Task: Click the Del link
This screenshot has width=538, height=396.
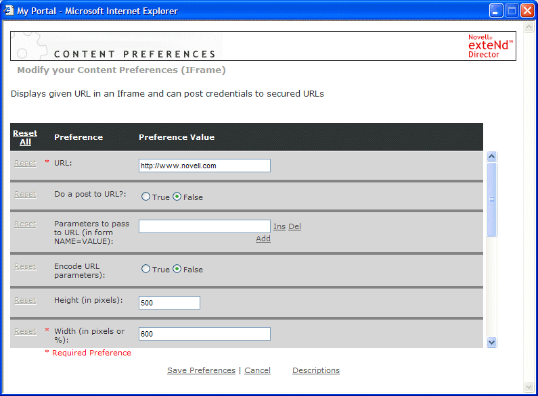Action: click(x=295, y=226)
